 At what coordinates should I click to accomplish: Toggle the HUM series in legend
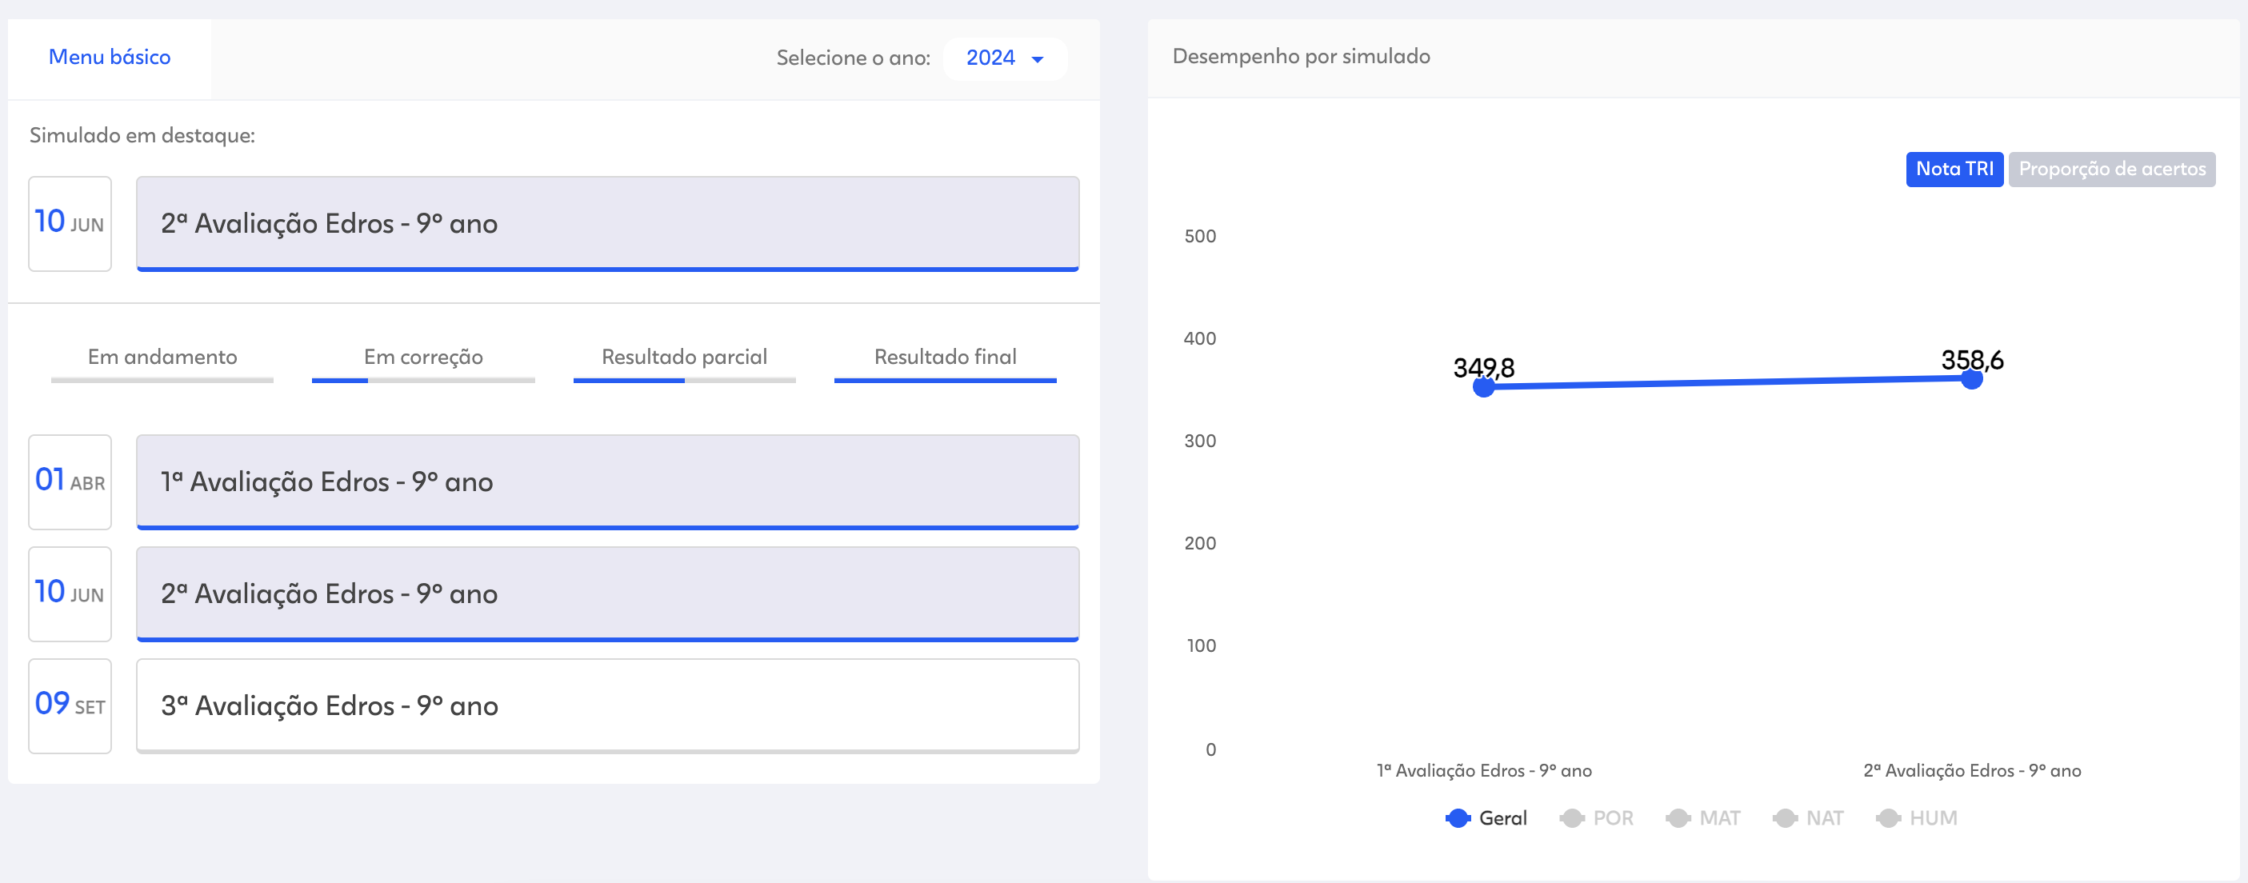pos(1916,818)
